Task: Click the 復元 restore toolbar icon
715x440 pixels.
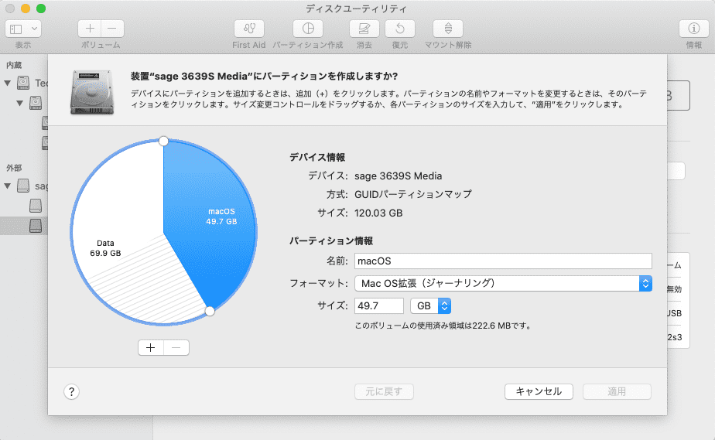Action: click(400, 29)
